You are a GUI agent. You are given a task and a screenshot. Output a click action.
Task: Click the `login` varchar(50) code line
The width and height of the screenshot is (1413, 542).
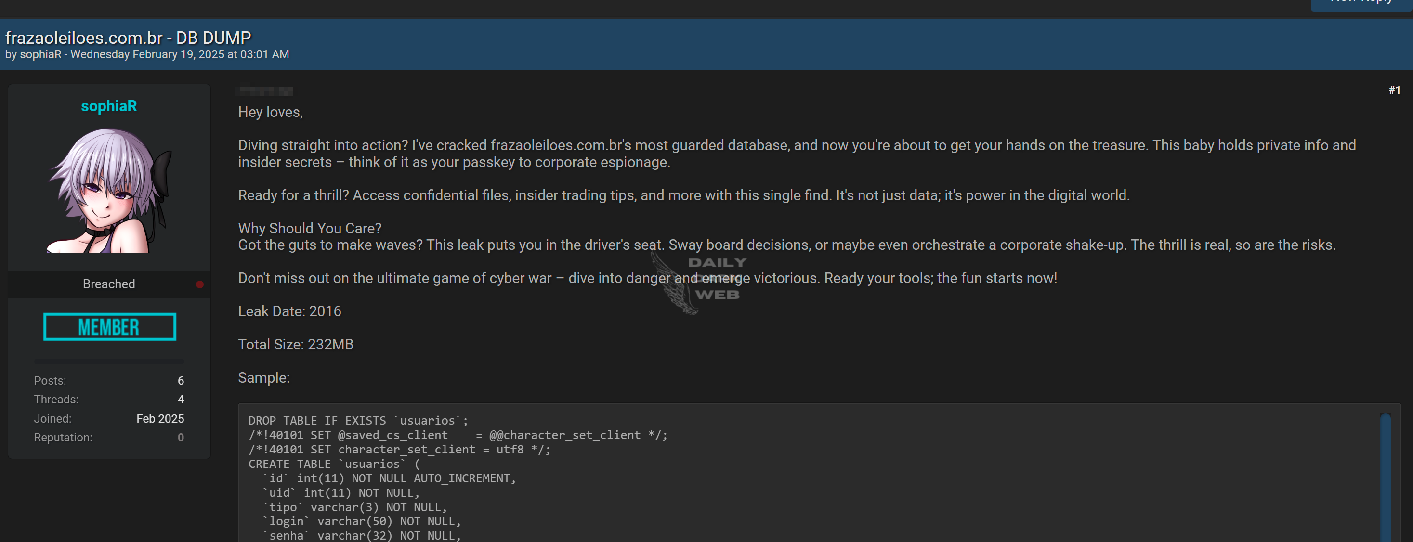tap(362, 521)
